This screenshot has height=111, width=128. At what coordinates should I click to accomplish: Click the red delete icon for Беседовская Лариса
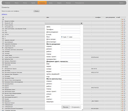pos(123,69)
